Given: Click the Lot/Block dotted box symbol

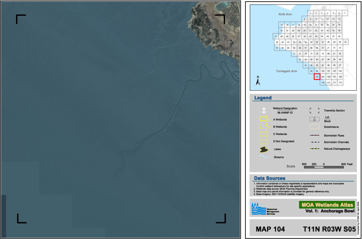Looking at the screenshot, I should (314, 119).
